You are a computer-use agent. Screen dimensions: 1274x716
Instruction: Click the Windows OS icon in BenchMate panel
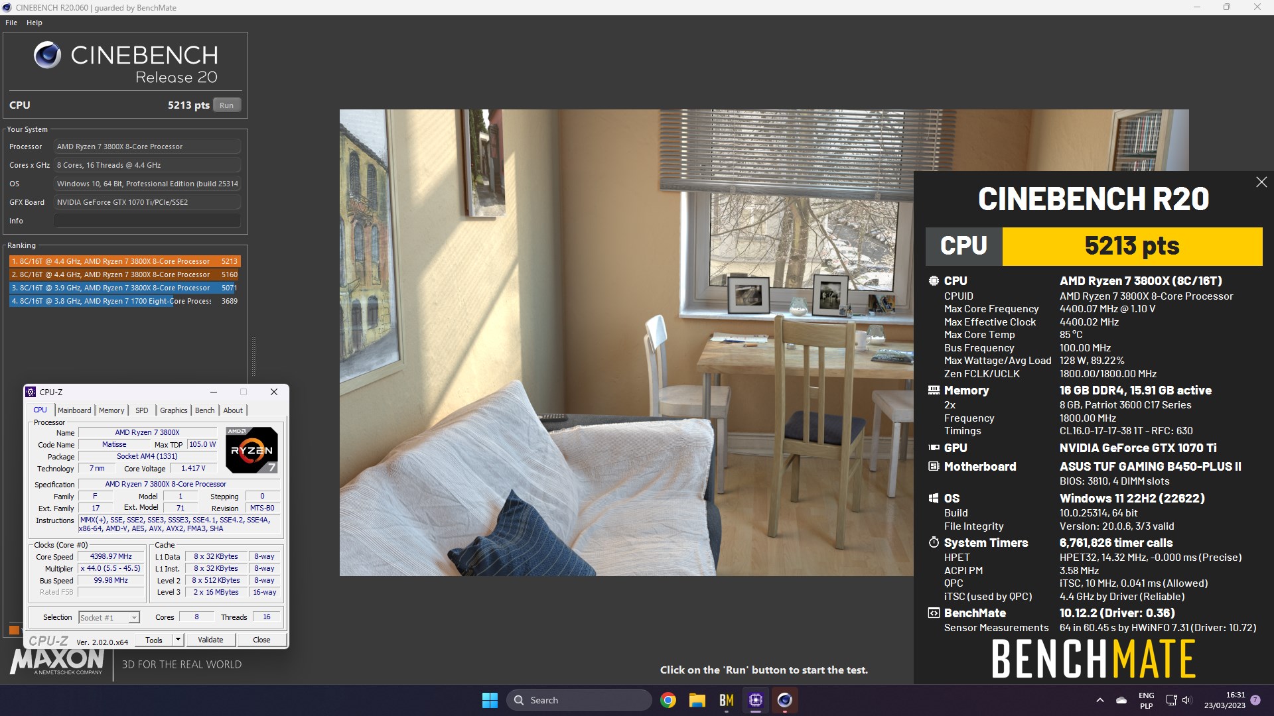[x=934, y=499]
